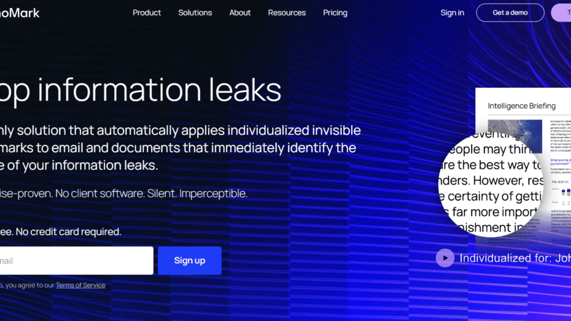Click the purple play button icon
Image resolution: width=571 pixels, height=321 pixels.
click(445, 258)
